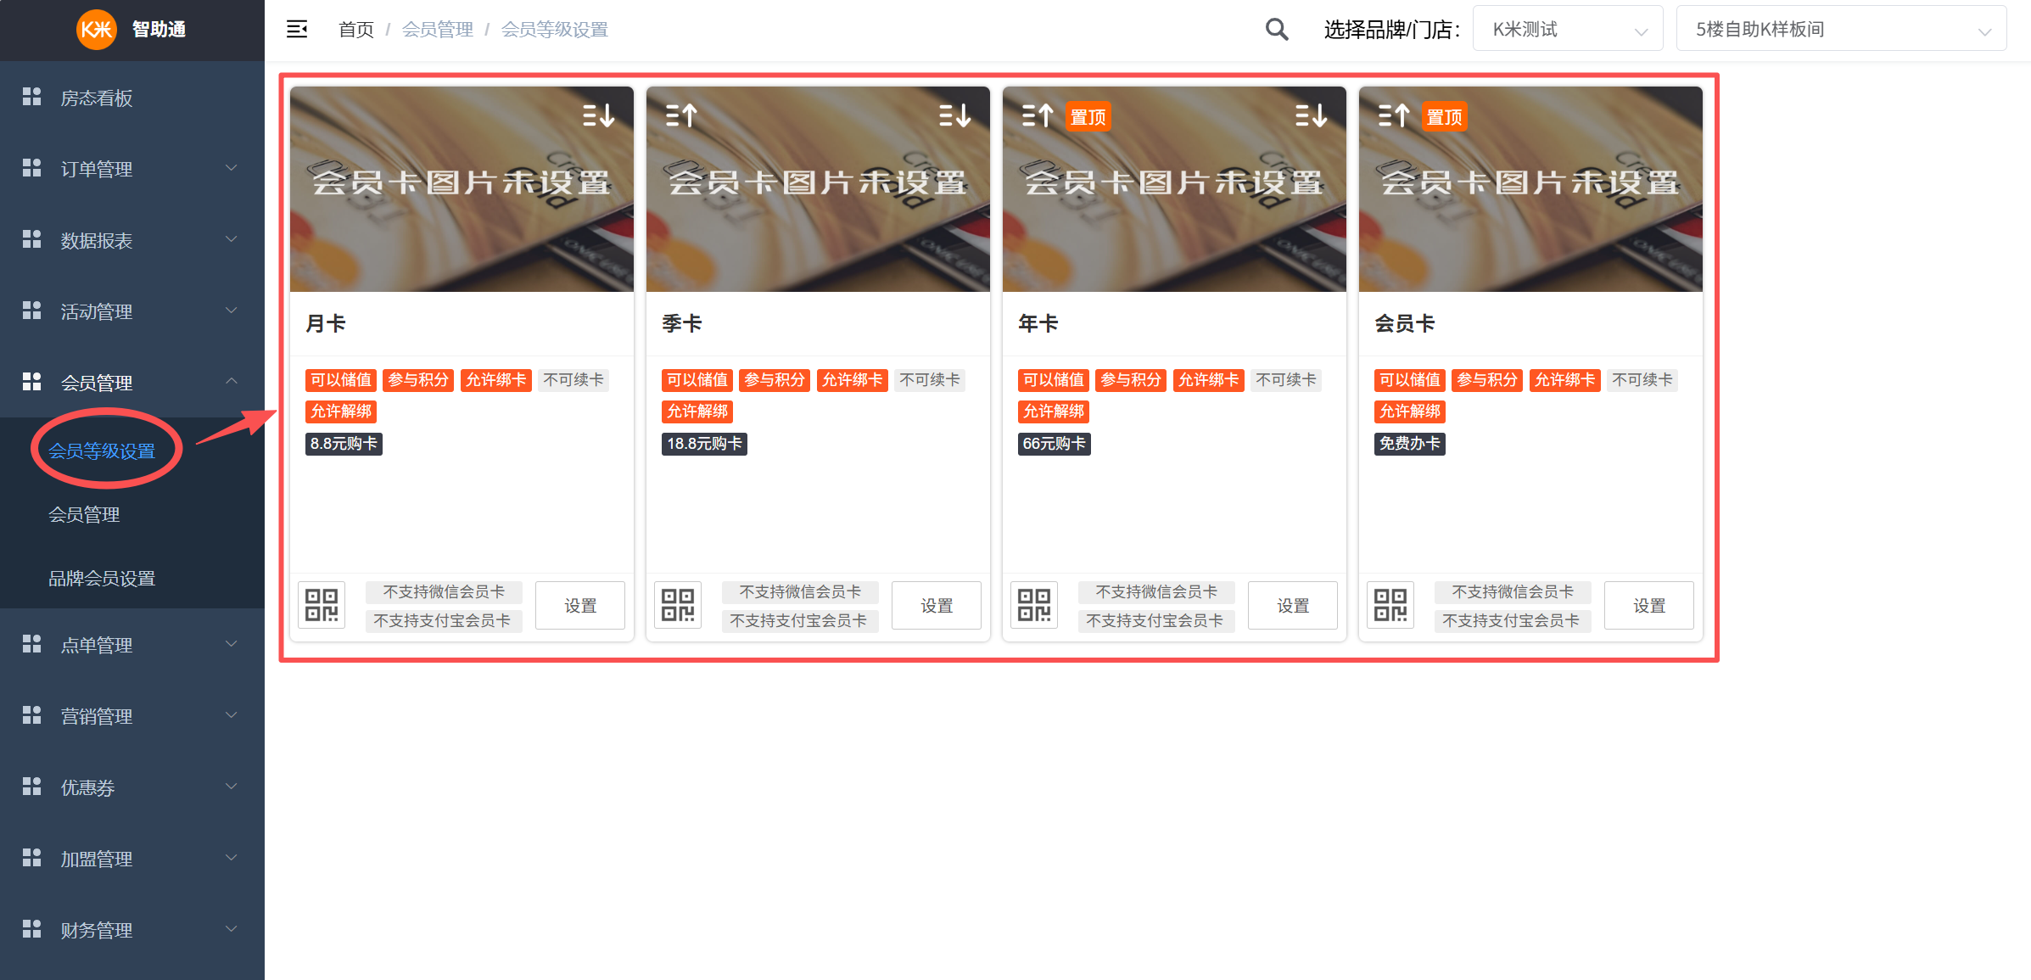Expand 订单管理 sidebar menu
This screenshot has width=2031, height=980.
[x=132, y=169]
